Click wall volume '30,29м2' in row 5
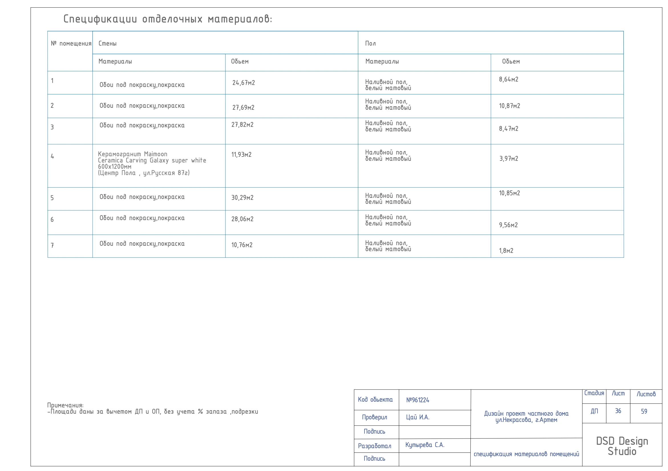 (242, 198)
